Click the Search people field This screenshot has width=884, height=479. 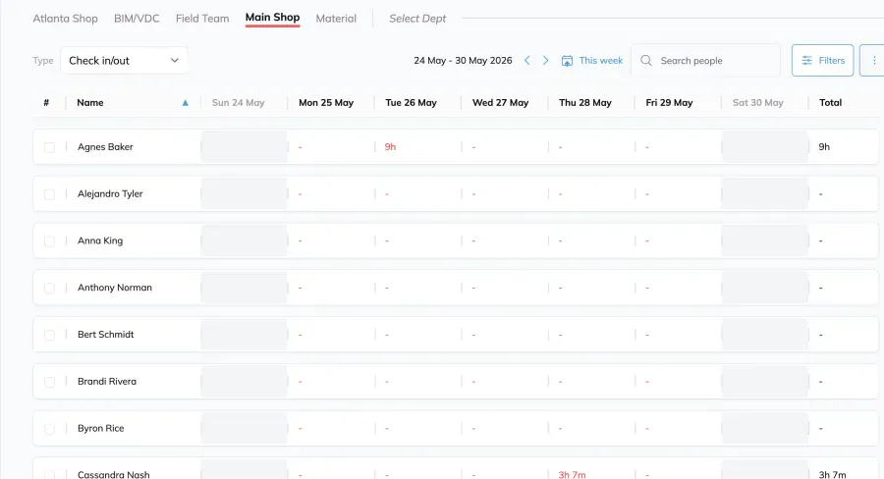click(x=705, y=60)
